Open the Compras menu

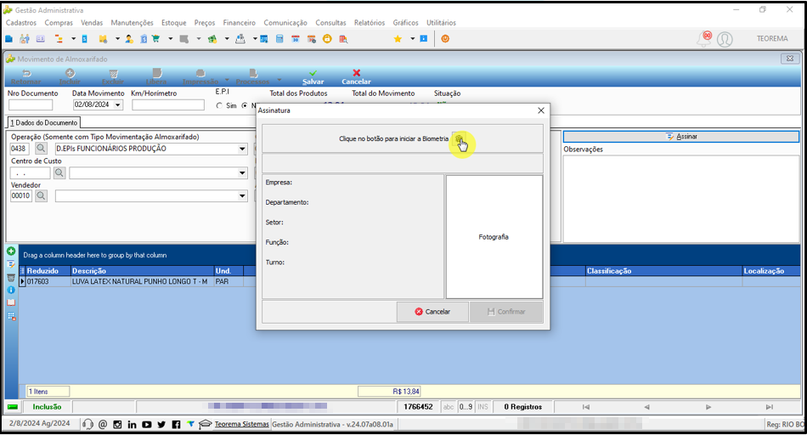pos(59,23)
